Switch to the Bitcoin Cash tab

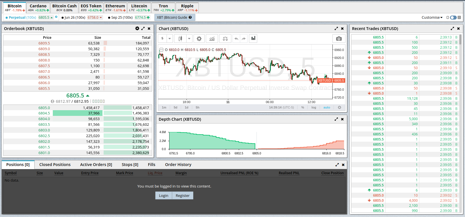pyautogui.click(x=64, y=8)
